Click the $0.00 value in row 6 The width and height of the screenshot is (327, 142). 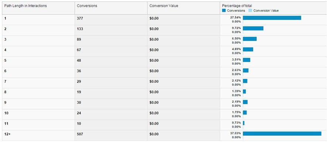coord(154,71)
